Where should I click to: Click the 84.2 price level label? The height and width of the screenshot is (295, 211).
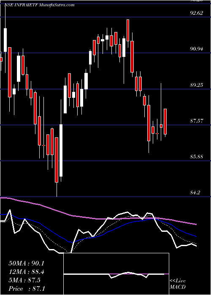[x=195, y=193]
